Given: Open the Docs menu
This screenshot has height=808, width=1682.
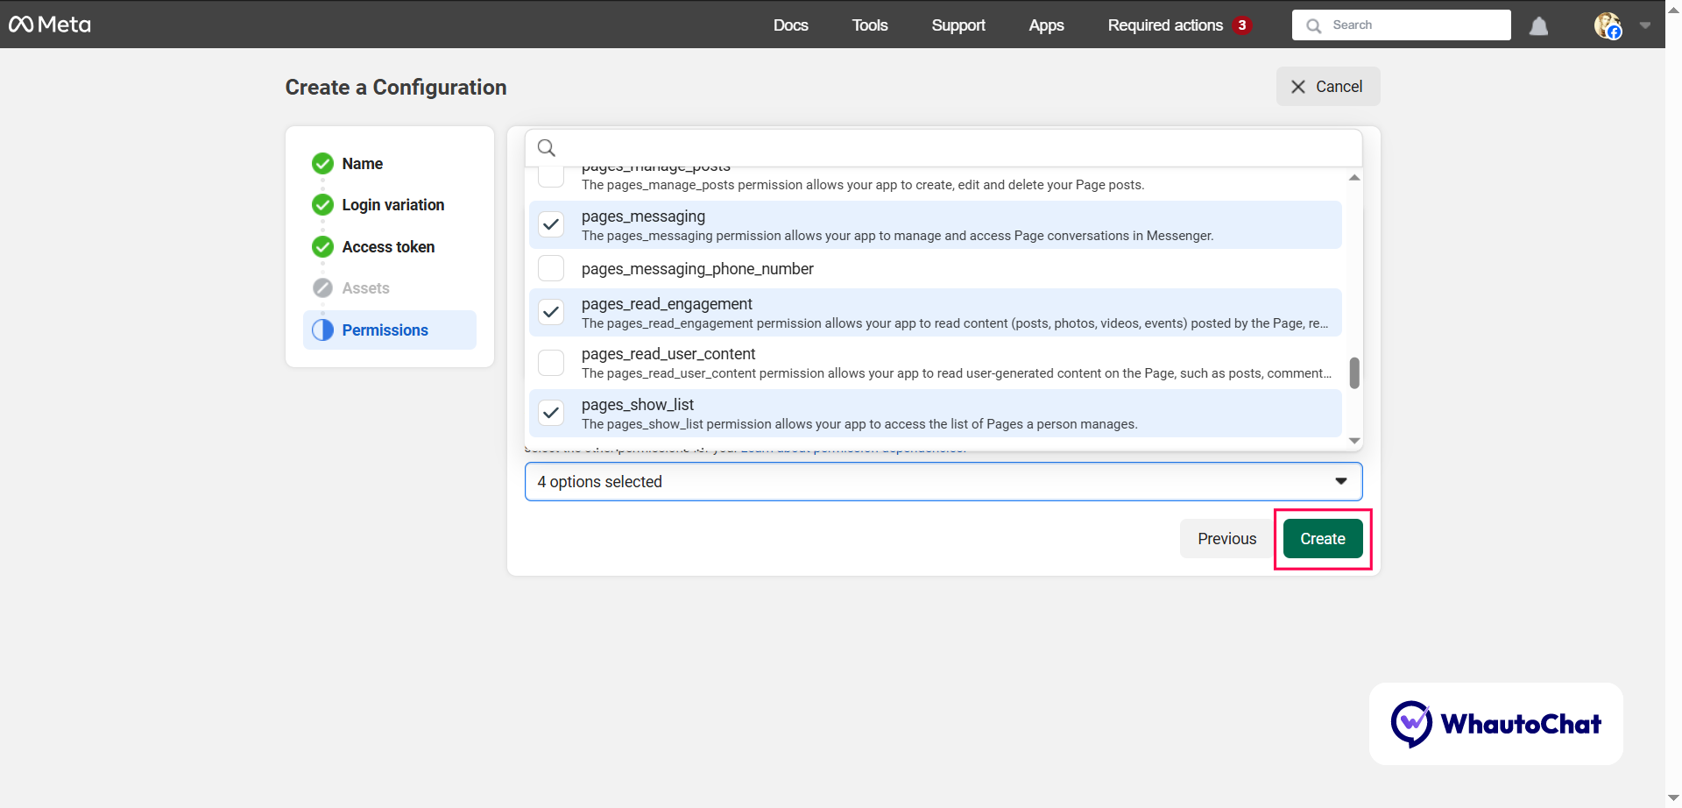Looking at the screenshot, I should coord(790,25).
